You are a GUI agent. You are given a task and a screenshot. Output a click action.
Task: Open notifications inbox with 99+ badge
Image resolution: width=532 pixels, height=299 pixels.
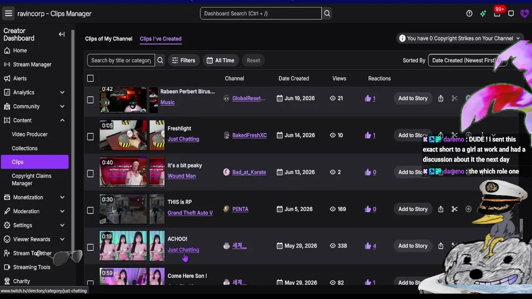click(x=497, y=14)
